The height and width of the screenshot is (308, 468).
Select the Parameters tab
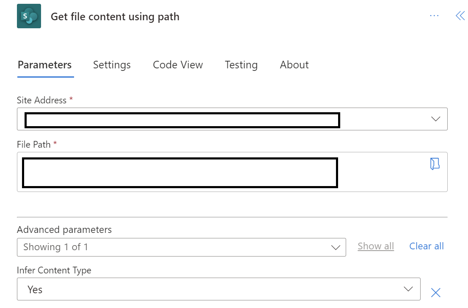click(44, 65)
